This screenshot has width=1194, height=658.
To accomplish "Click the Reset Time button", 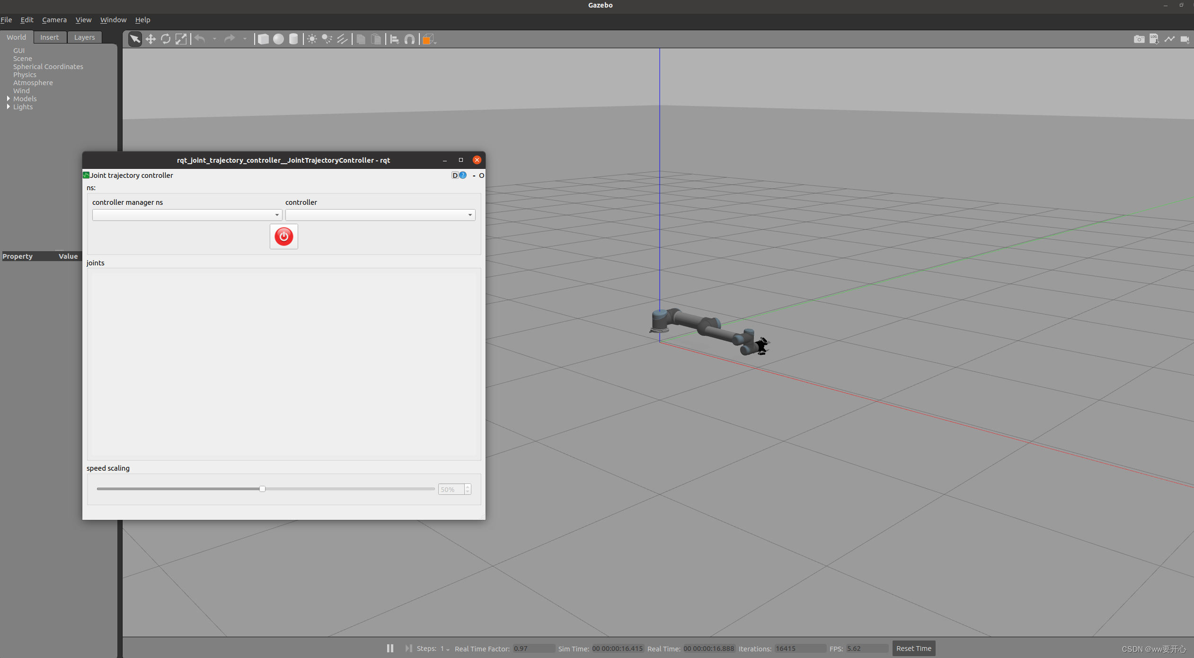I will 913,648.
